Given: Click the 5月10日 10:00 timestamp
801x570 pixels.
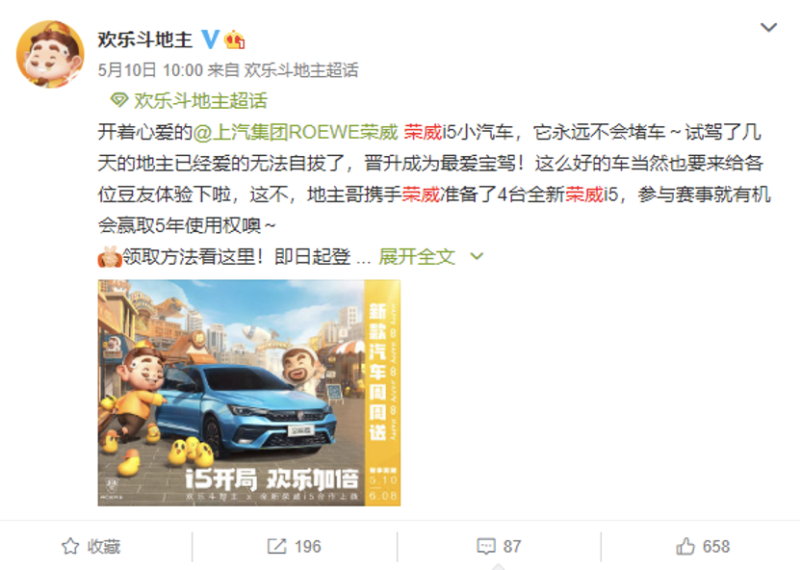Looking at the screenshot, I should (150, 70).
